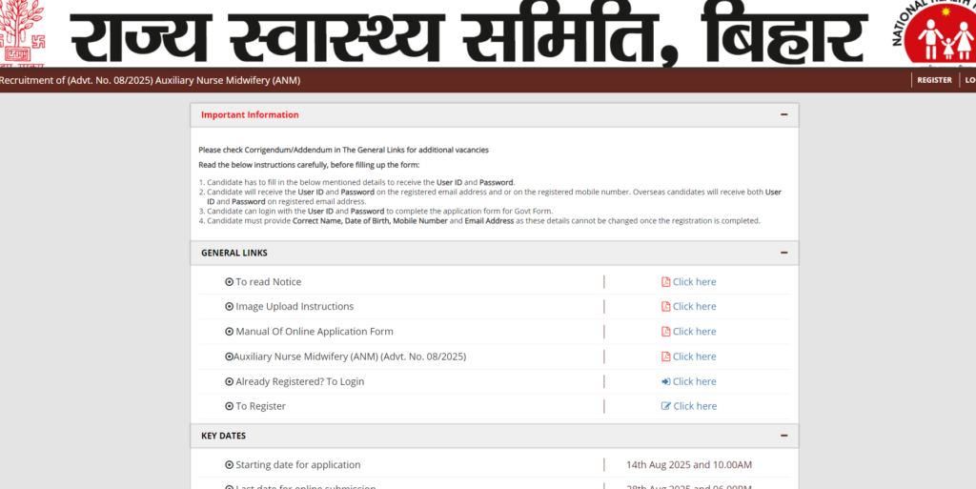Click bullet icon beside To read Notice

[229, 282]
